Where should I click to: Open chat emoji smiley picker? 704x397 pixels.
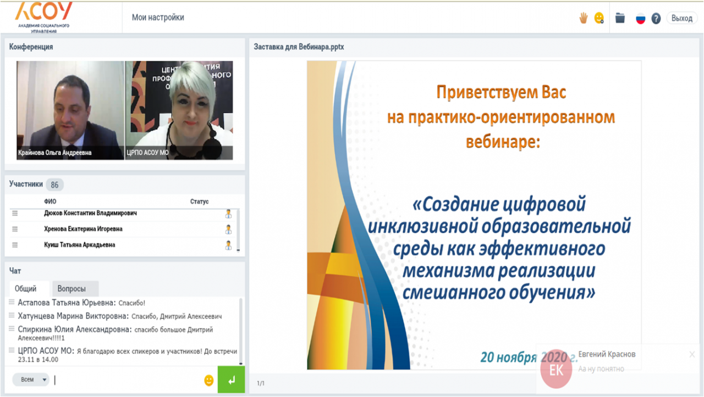[x=209, y=380]
